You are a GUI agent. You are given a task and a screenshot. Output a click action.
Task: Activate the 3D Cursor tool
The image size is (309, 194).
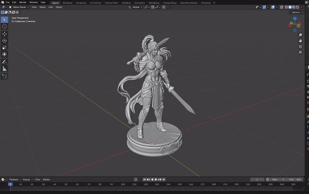[x=4, y=26]
